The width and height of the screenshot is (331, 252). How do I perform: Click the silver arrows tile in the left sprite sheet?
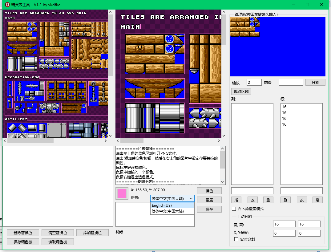[54, 64]
